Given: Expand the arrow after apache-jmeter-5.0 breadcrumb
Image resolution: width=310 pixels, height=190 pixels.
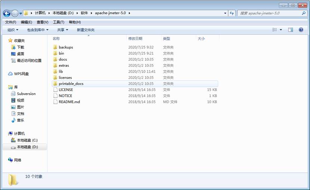Looking at the screenshot, I should tap(129, 13).
